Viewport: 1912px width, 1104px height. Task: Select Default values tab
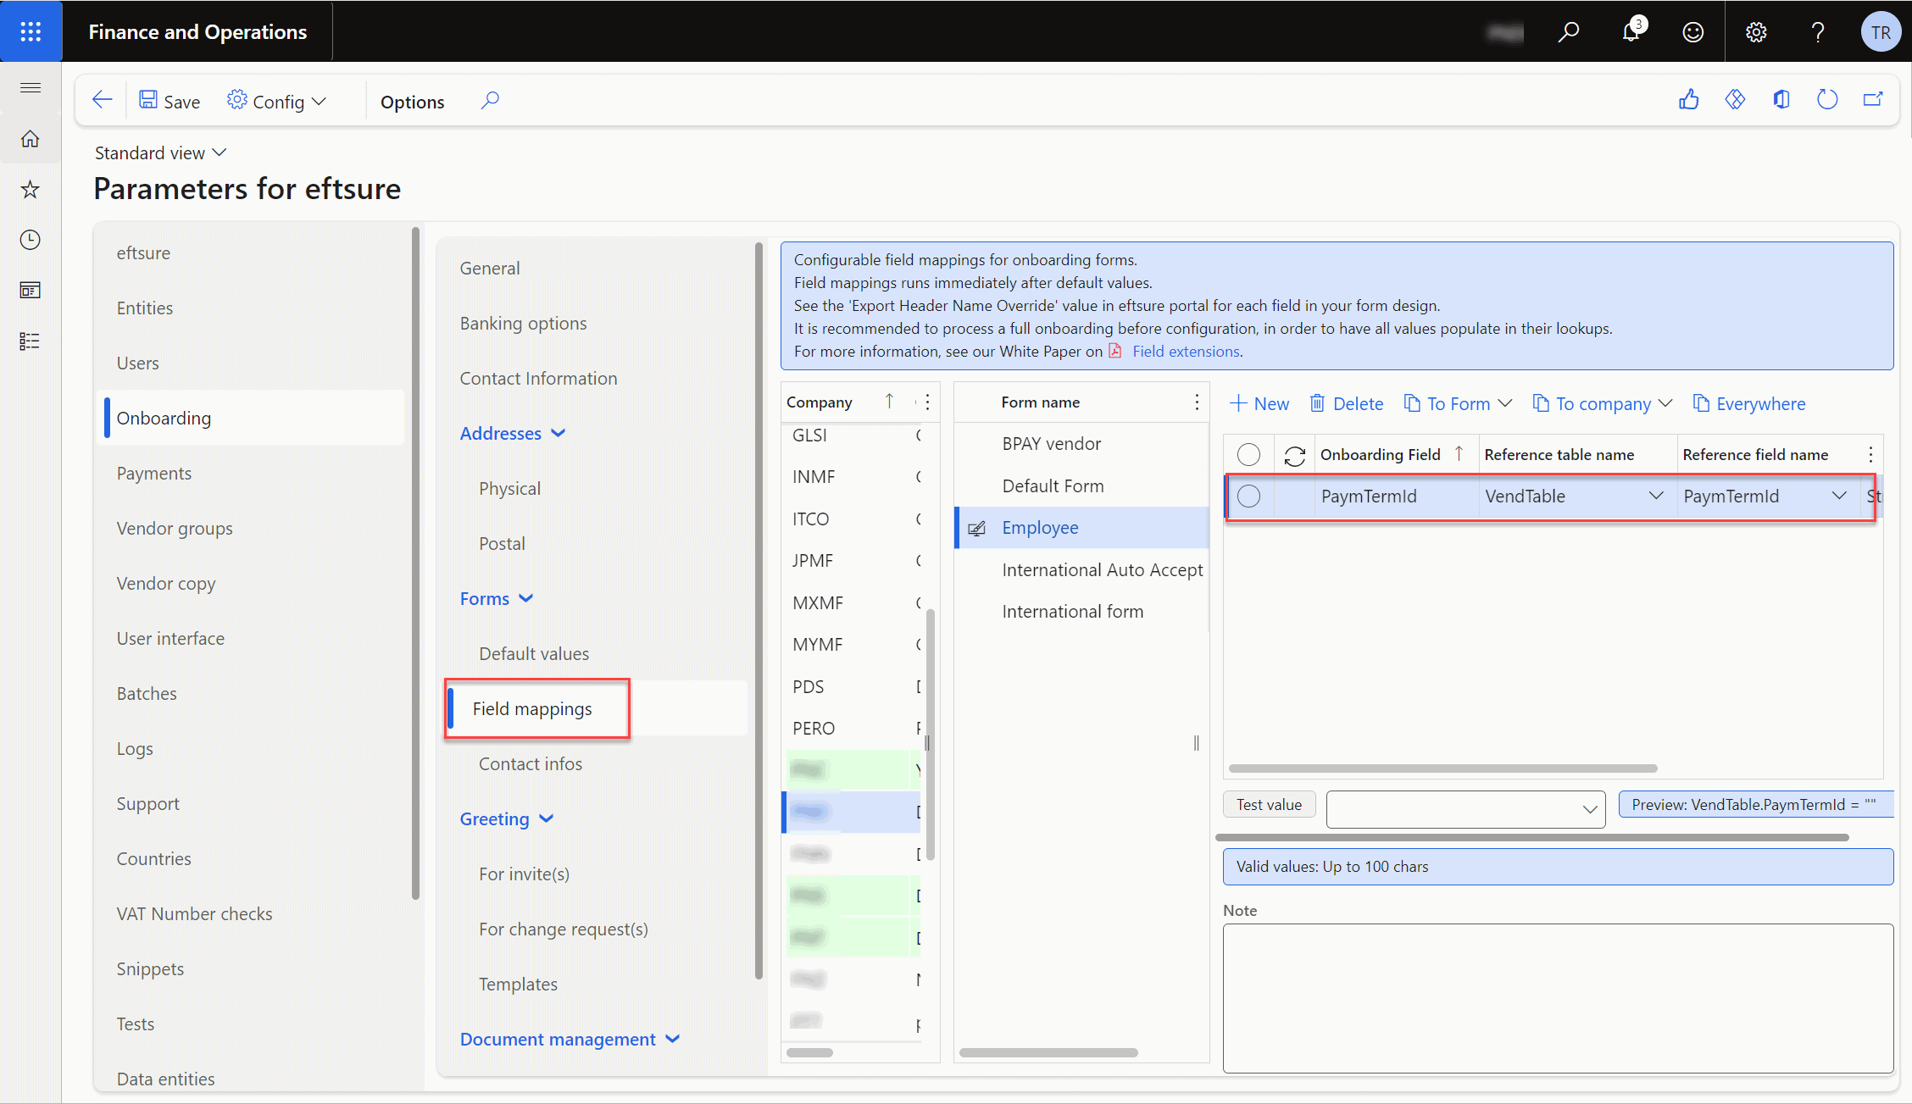point(534,653)
